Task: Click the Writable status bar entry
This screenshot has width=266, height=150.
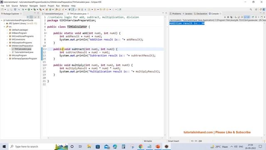Action: point(148,141)
